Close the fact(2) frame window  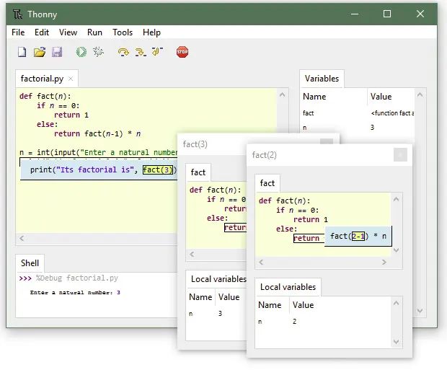click(x=400, y=155)
